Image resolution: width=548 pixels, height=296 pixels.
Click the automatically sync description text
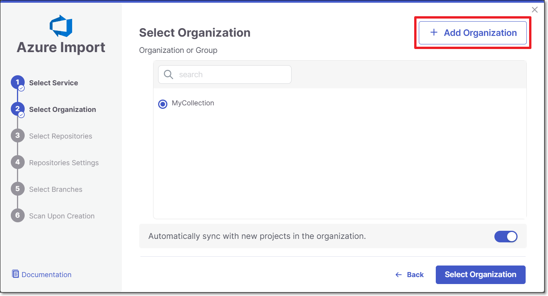257,236
